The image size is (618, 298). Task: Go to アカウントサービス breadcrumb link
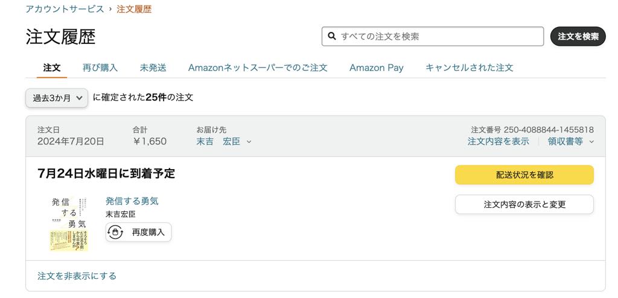click(x=65, y=8)
